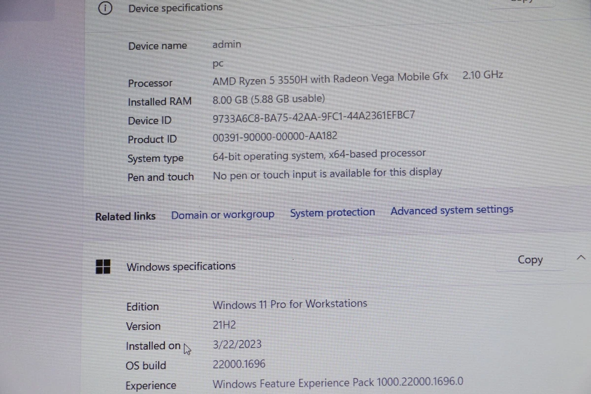Click the 'Product ID' label

(152, 139)
